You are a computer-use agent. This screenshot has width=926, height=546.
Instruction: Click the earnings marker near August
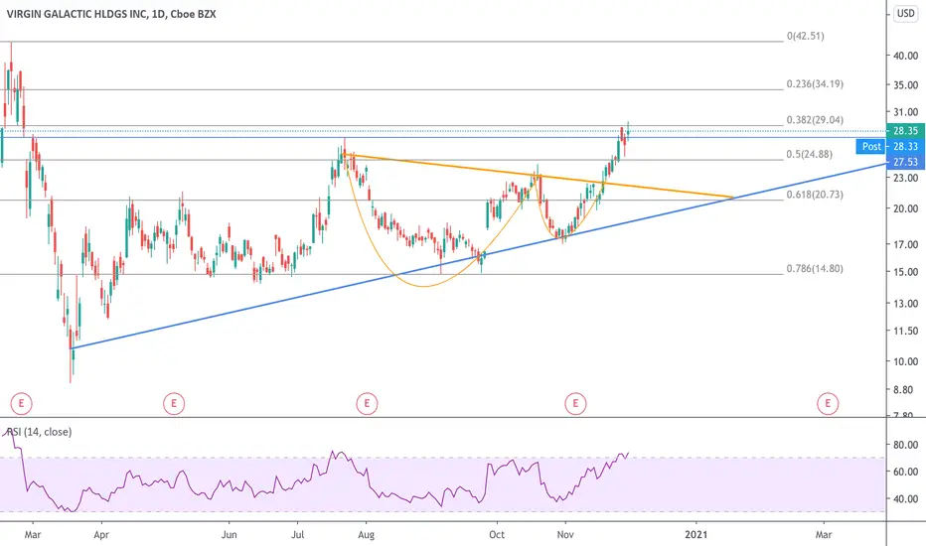coord(367,404)
